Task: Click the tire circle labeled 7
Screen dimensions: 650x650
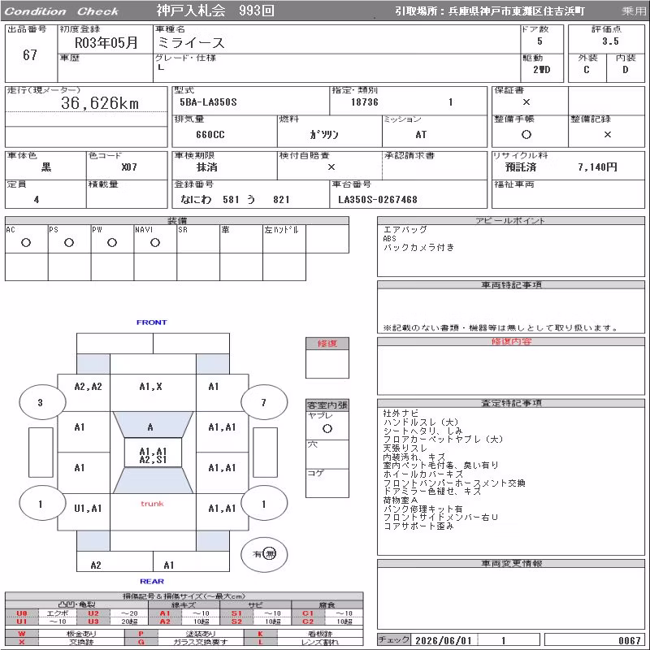Action: 264,402
